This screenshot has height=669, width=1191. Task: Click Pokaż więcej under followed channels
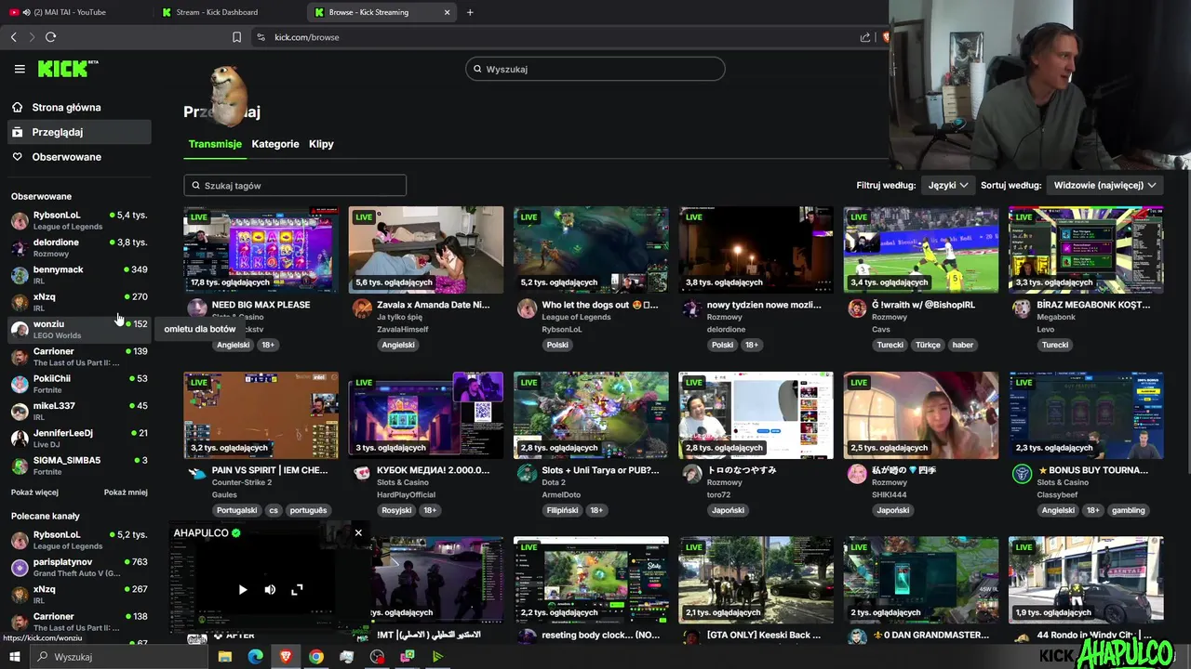pyautogui.click(x=34, y=492)
